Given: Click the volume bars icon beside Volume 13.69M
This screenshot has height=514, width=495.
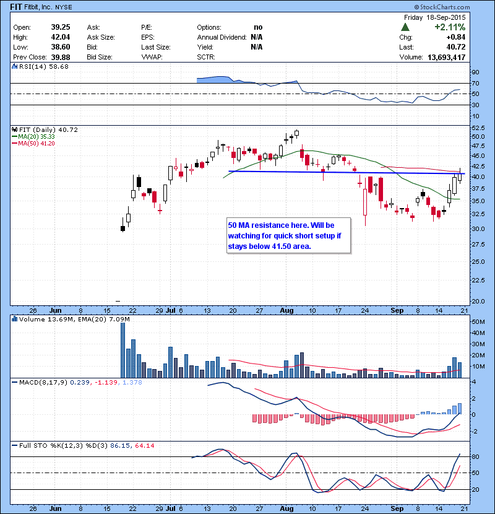Looking at the screenshot, I should point(14,319).
